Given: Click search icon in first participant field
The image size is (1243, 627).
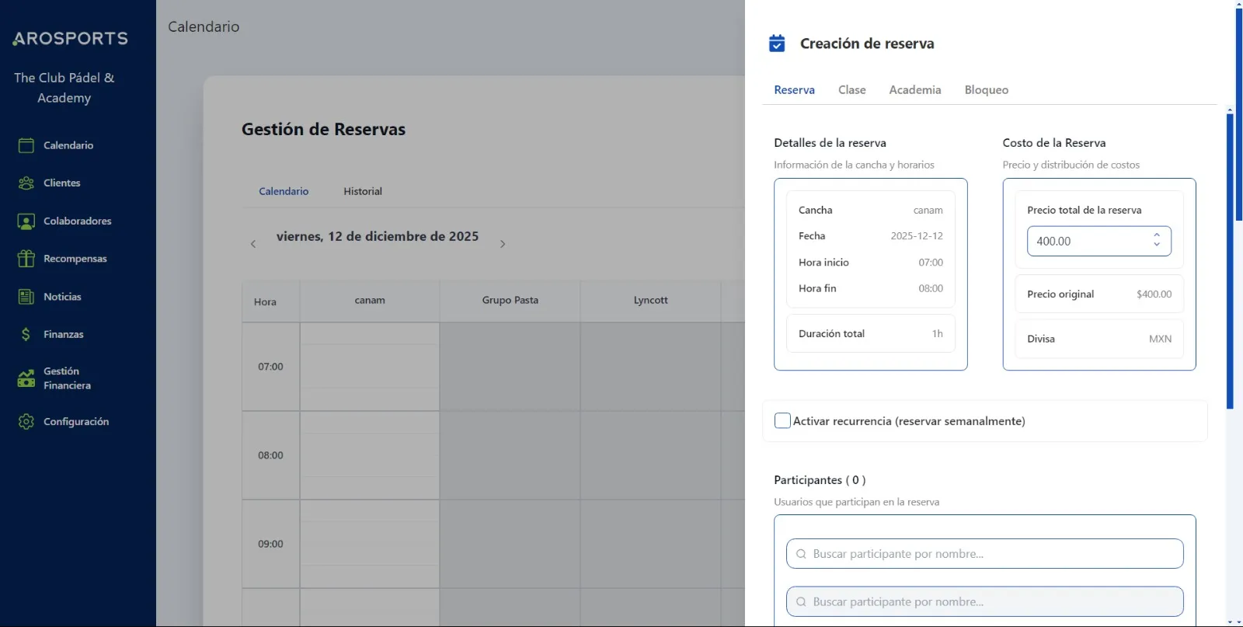Looking at the screenshot, I should pos(801,554).
